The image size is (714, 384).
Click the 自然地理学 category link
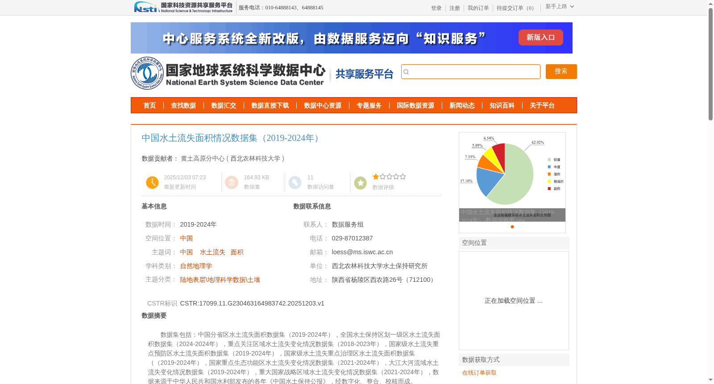[196, 266]
